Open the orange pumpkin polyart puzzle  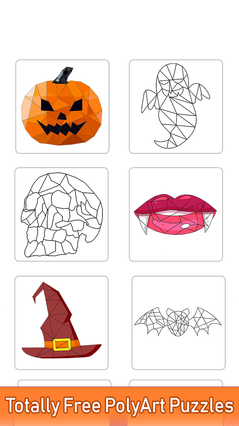point(62,106)
